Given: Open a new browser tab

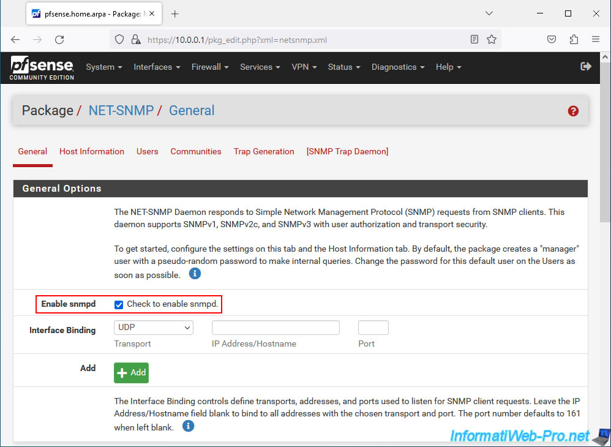Looking at the screenshot, I should click(x=175, y=14).
